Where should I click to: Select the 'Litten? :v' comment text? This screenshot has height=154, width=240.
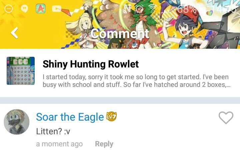pyautogui.click(x=53, y=131)
